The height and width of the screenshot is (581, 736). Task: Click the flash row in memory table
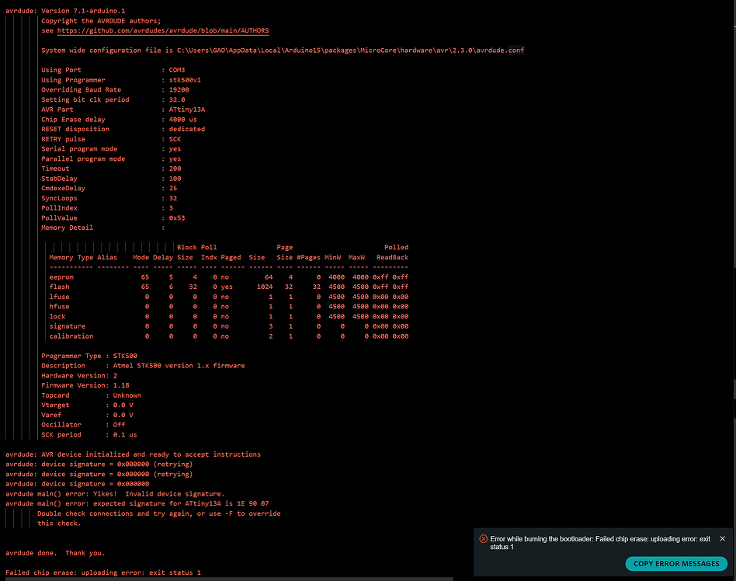click(x=228, y=287)
